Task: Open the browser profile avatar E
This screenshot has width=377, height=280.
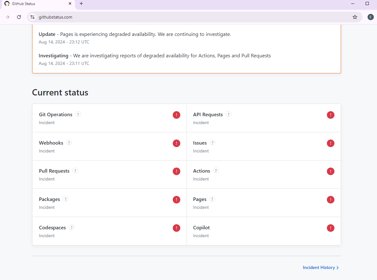Action: point(370,17)
